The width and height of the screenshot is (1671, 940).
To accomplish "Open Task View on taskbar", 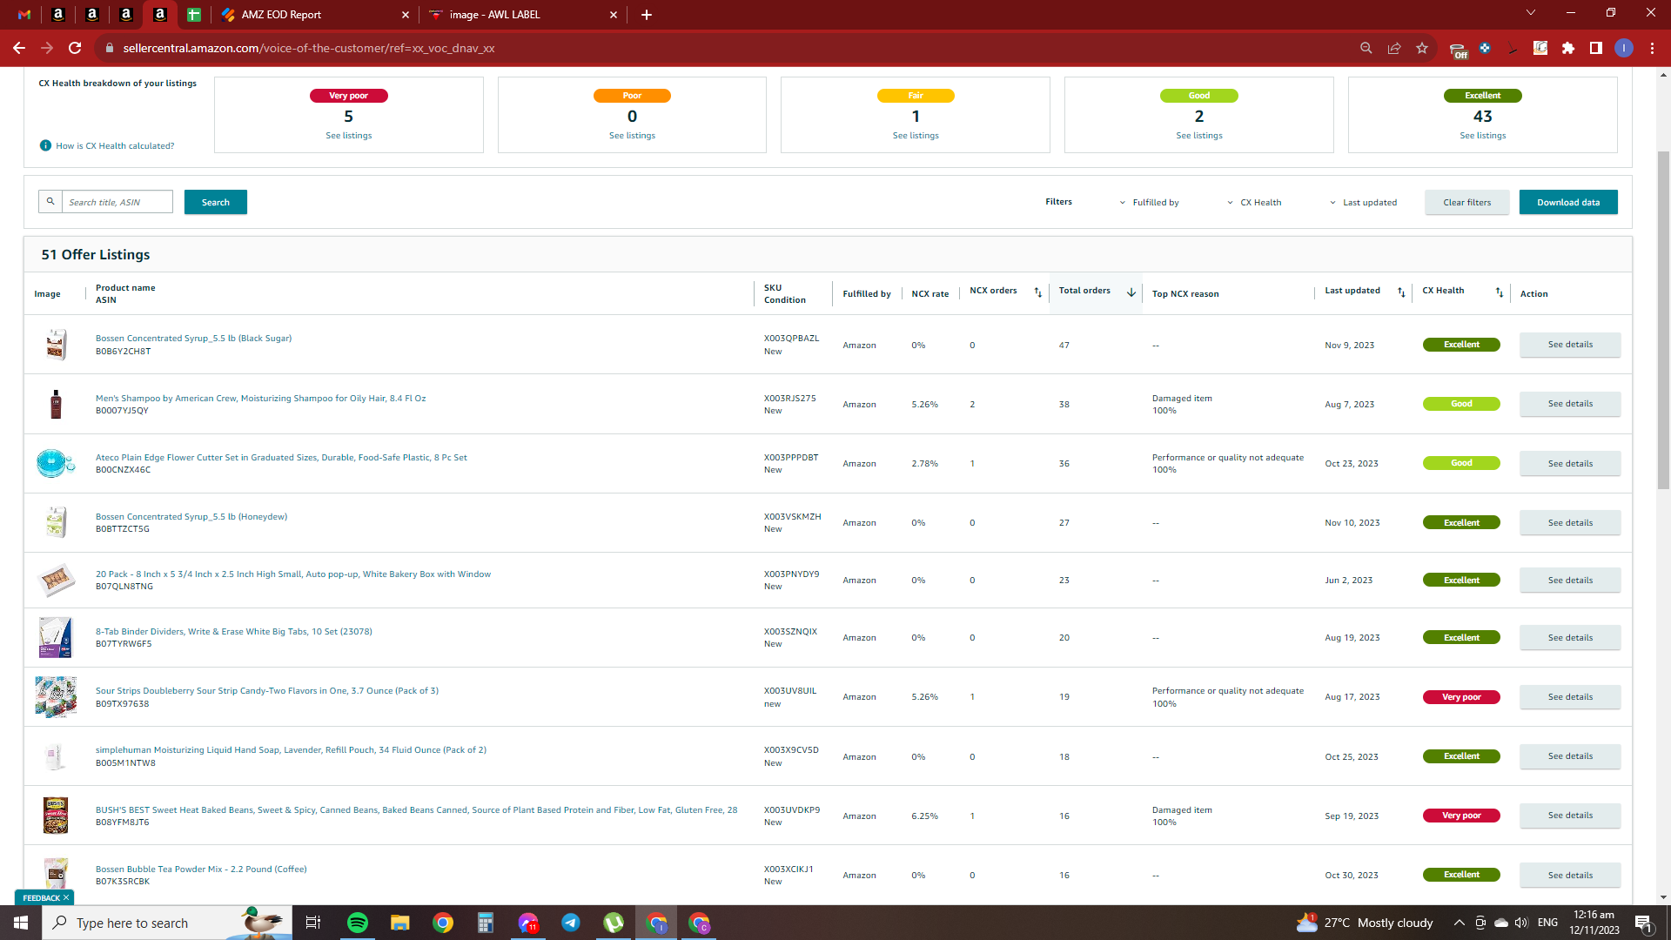I will coord(313,923).
